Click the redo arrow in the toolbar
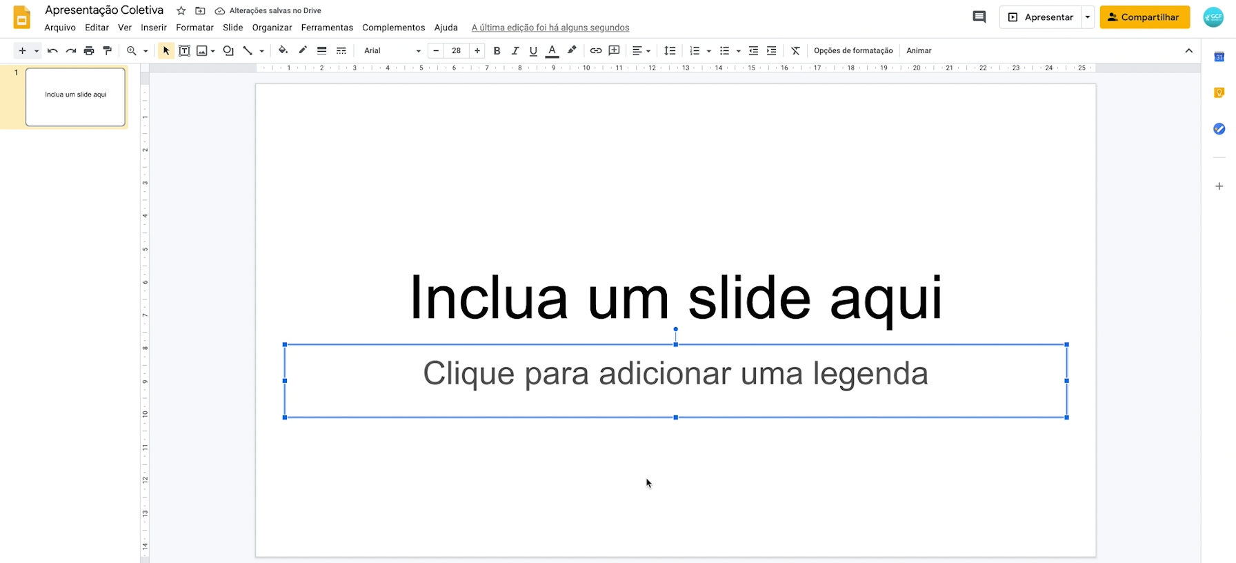This screenshot has width=1236, height=563. click(70, 50)
